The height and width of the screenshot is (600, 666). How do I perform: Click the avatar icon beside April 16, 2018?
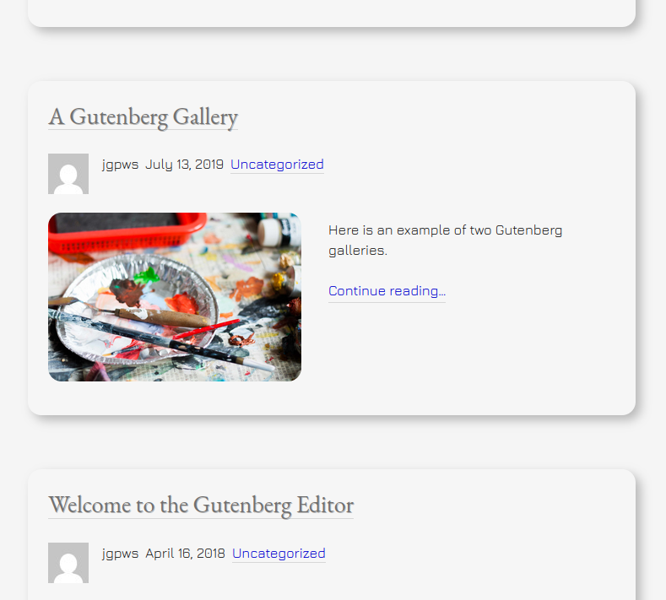(x=68, y=563)
